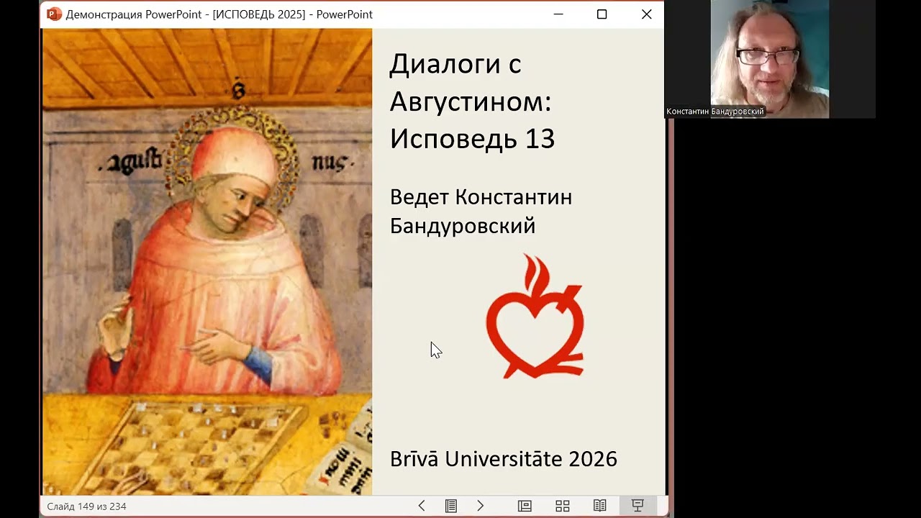Switch to Reading view icon

coord(600,506)
